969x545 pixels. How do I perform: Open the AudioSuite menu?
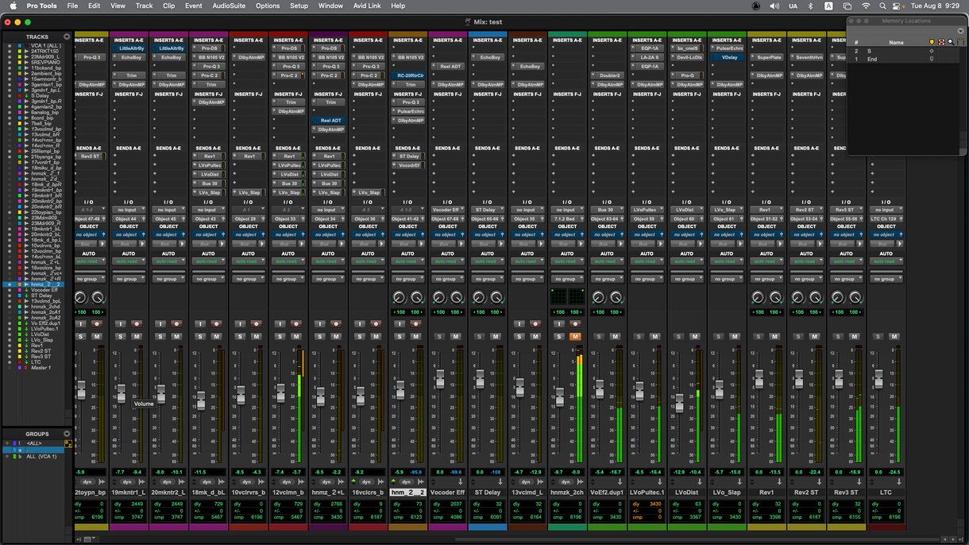229,6
